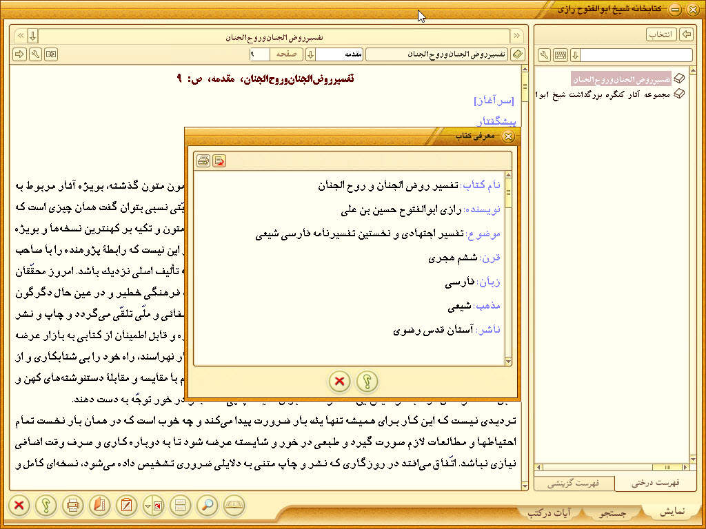Click the double chevron at left of title bar
706x529 pixels.
pyautogui.click(x=21, y=37)
